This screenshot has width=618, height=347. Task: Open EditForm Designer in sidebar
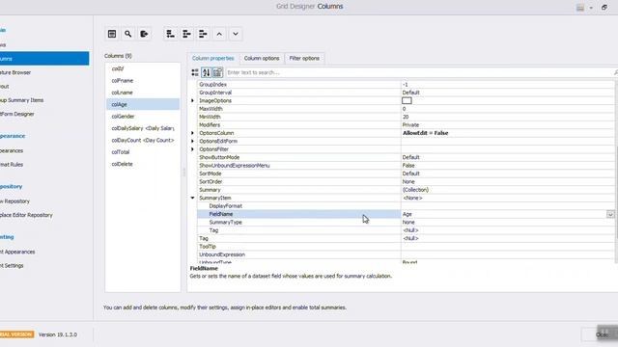17,114
